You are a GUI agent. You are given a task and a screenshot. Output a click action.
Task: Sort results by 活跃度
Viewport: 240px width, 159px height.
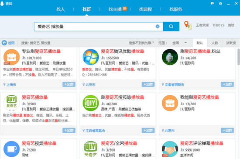[231, 43]
